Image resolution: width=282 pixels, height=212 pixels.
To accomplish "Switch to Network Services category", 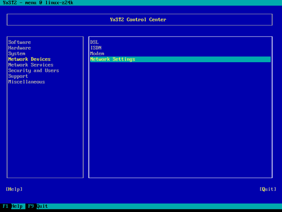I will pos(31,65).
